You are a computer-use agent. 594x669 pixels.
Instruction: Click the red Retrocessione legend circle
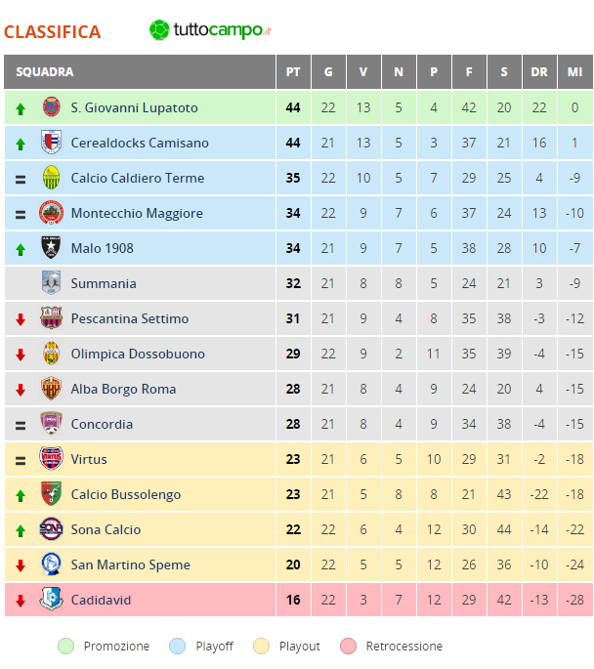(x=348, y=646)
